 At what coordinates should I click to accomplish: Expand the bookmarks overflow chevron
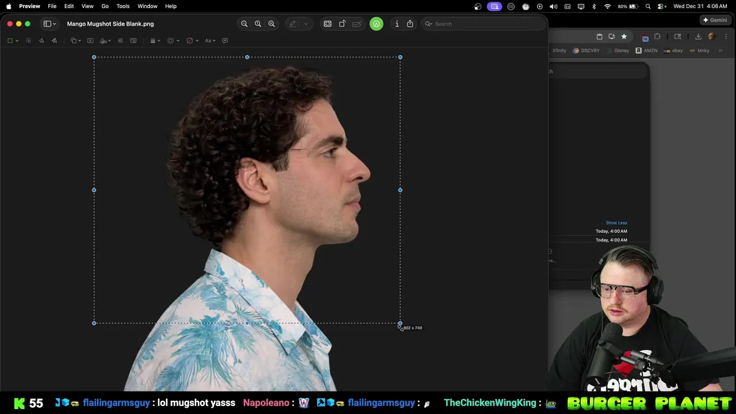click(720, 51)
